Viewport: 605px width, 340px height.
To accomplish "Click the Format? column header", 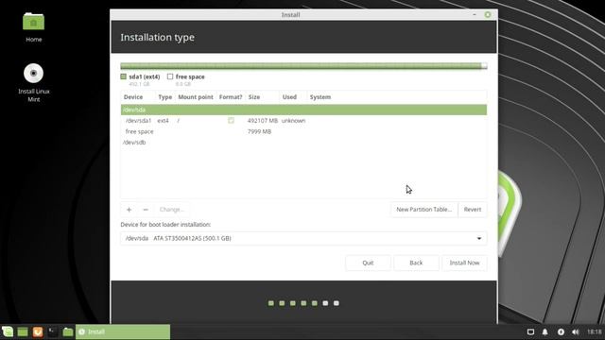I will coord(231,97).
